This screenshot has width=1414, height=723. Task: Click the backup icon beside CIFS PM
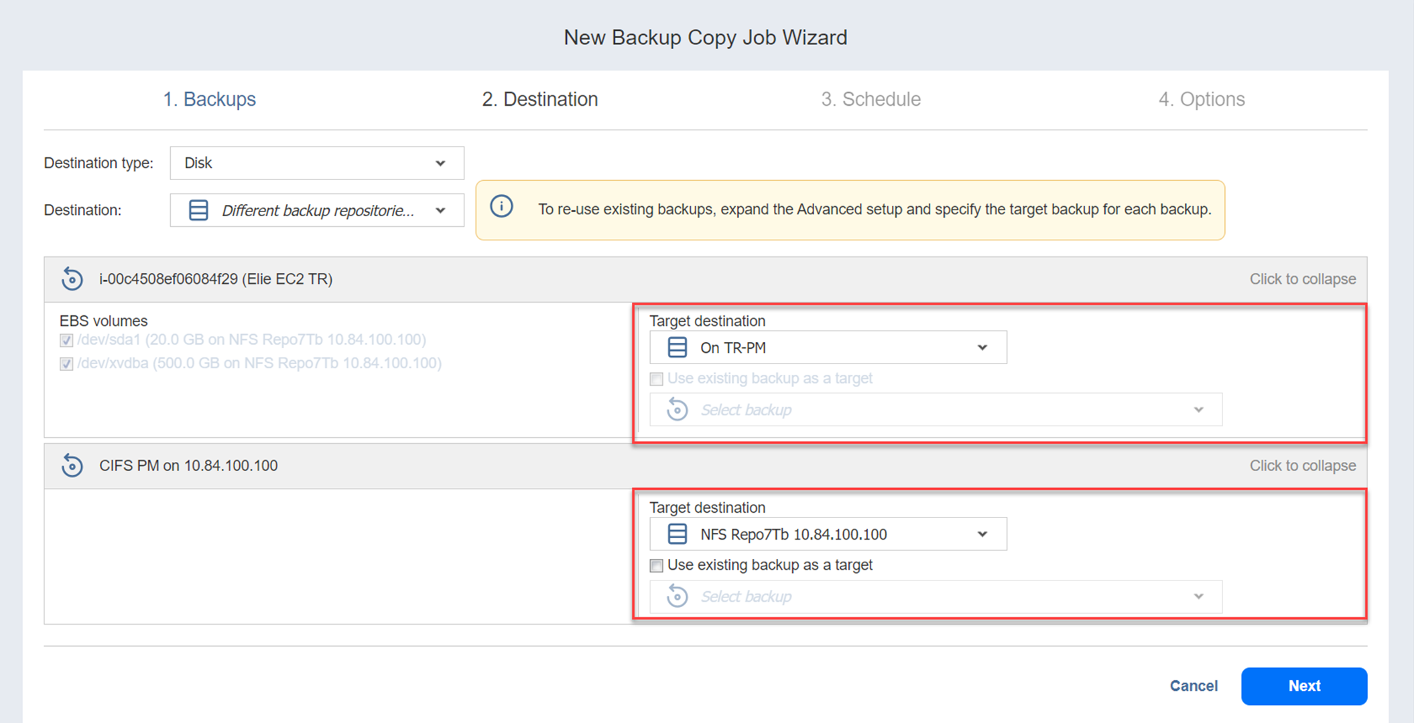tap(72, 465)
